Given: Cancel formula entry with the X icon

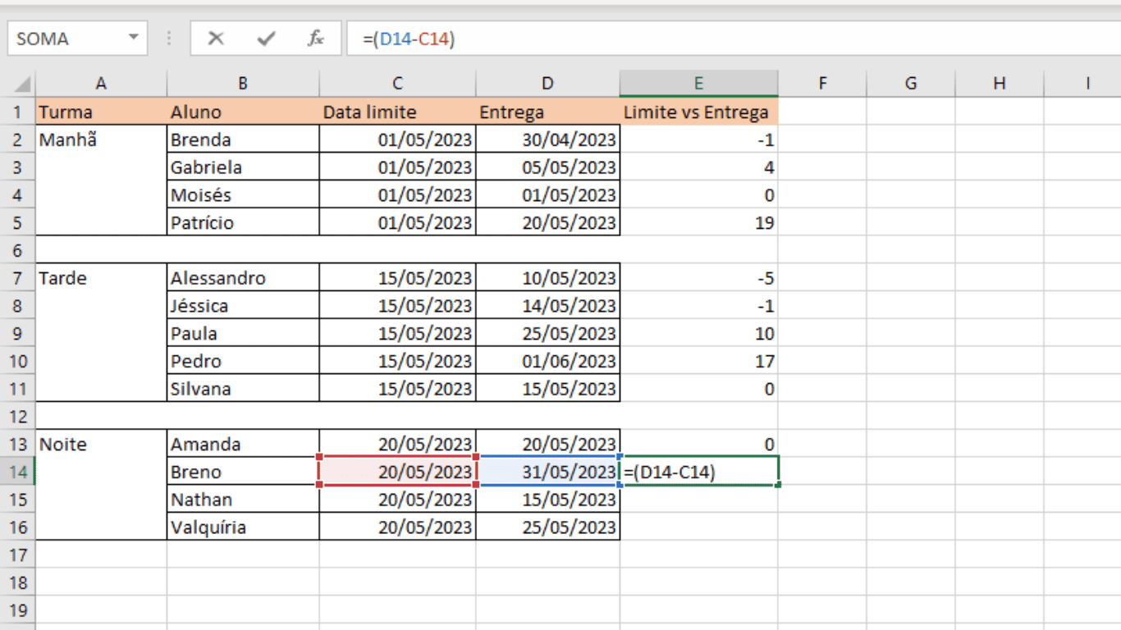Looking at the screenshot, I should point(215,38).
